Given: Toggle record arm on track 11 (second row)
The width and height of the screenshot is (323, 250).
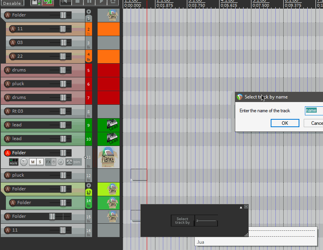Looking at the screenshot, I should [x=13, y=29].
